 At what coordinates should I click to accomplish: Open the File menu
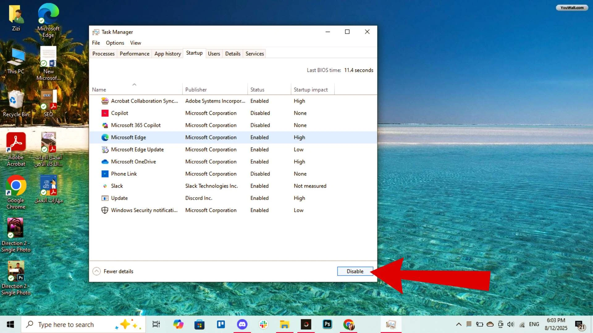click(96, 43)
